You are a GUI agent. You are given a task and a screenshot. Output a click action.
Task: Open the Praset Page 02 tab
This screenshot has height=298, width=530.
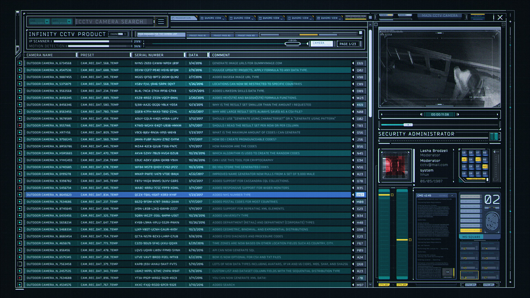tap(222, 35)
